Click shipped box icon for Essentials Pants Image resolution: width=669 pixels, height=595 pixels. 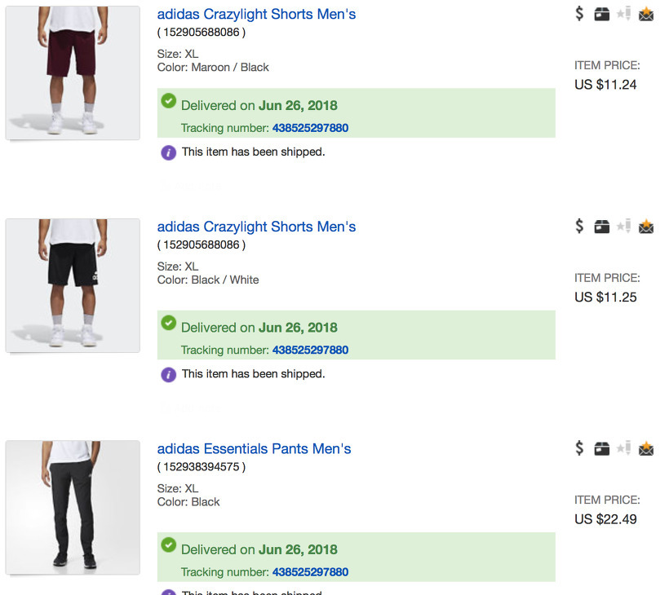point(602,448)
